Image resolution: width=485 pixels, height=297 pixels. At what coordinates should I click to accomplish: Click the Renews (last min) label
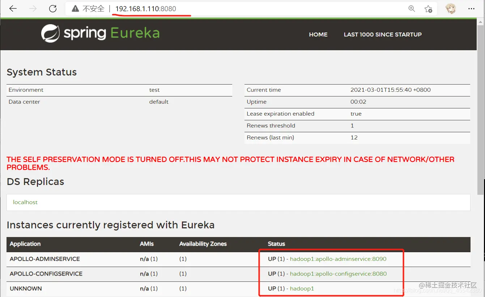pyautogui.click(x=270, y=138)
